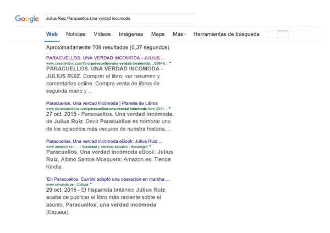Expand dropdown arrow beside casadellibro.com URL

point(170,63)
